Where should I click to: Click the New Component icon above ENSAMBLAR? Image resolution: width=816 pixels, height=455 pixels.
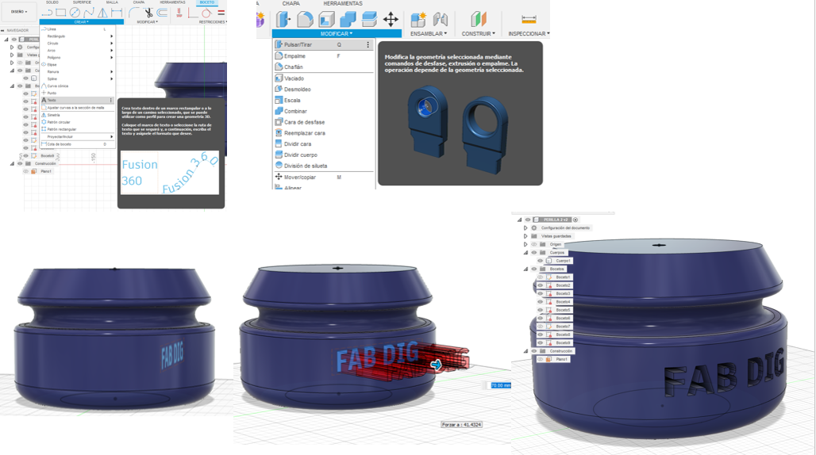418,20
